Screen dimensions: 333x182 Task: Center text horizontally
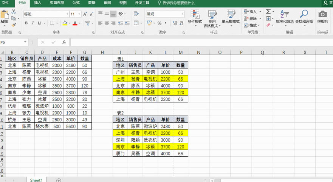coord(107,23)
